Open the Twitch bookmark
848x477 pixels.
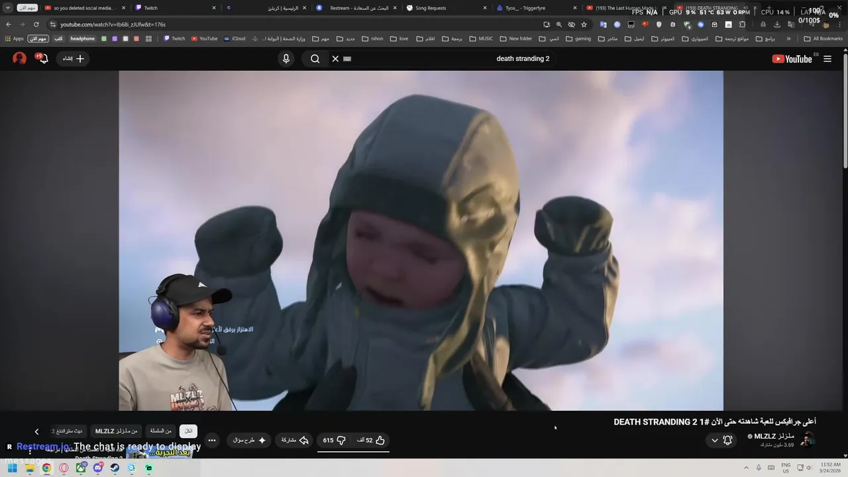[174, 39]
